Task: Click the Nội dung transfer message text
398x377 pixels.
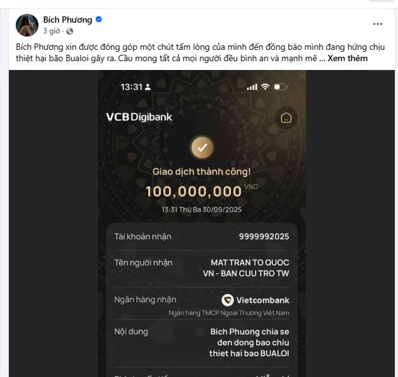Action: point(249,342)
